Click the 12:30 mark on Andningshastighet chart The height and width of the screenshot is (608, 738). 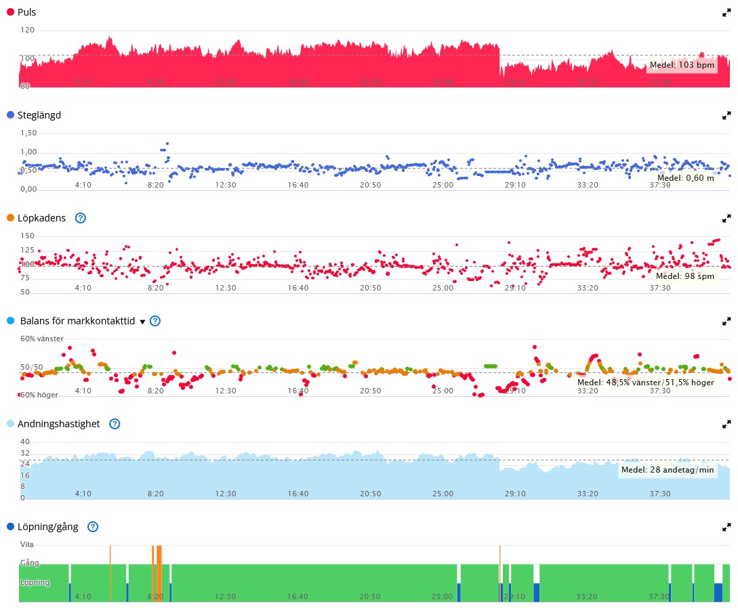coord(226,494)
